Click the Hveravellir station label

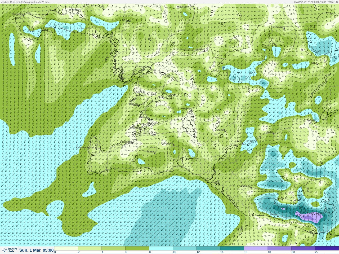278,27
